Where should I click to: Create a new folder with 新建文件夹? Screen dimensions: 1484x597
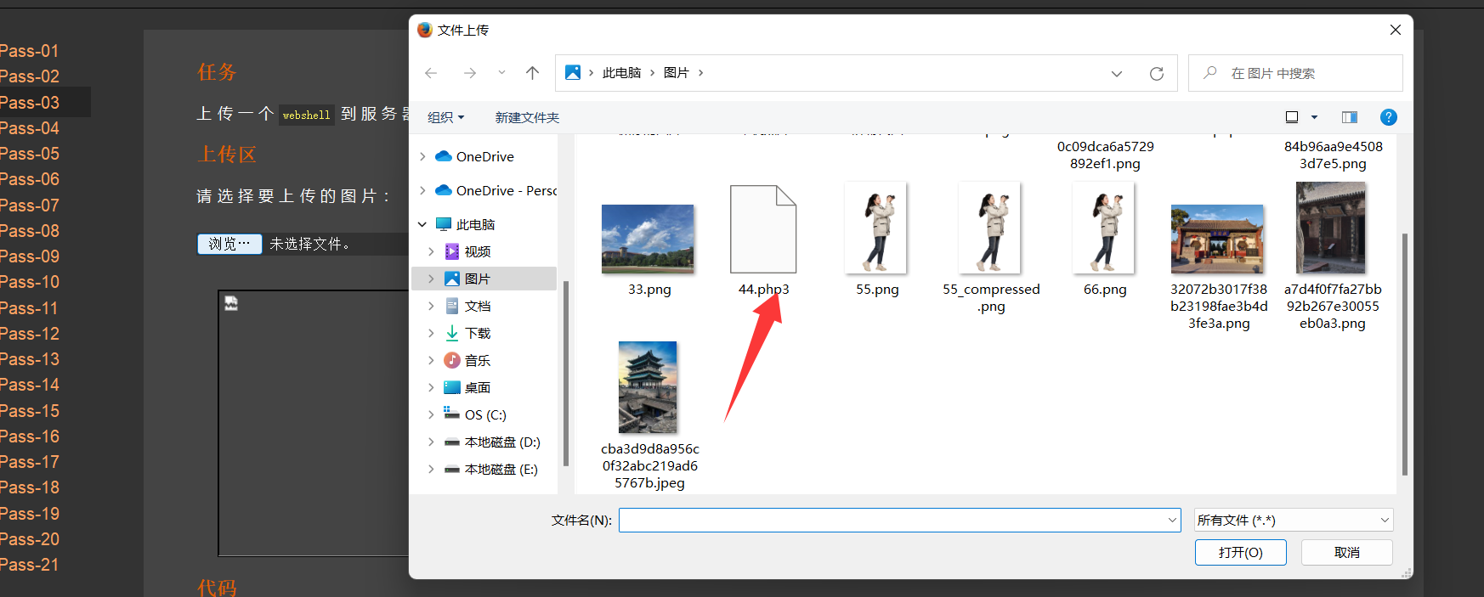click(x=527, y=117)
